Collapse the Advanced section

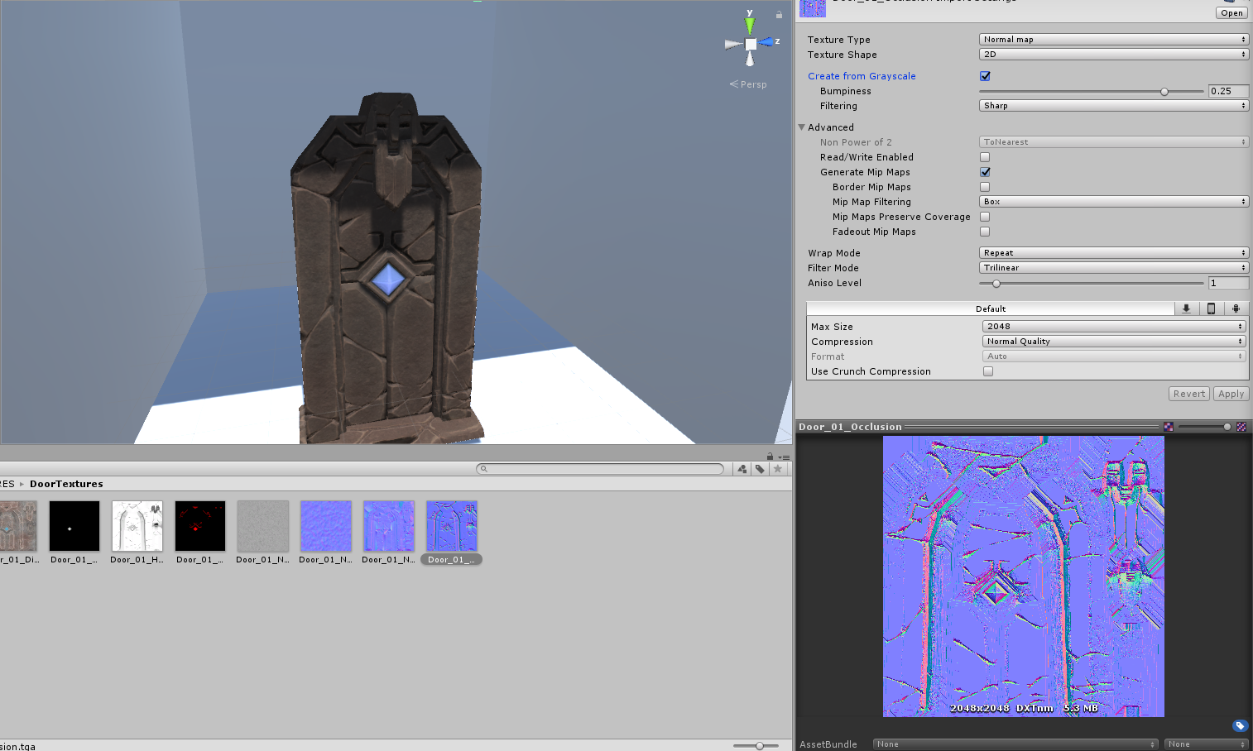click(802, 127)
